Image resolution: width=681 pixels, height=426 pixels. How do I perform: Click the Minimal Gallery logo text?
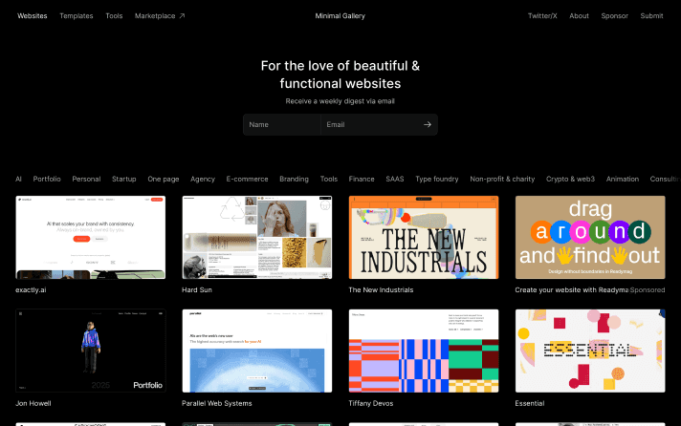click(x=340, y=16)
